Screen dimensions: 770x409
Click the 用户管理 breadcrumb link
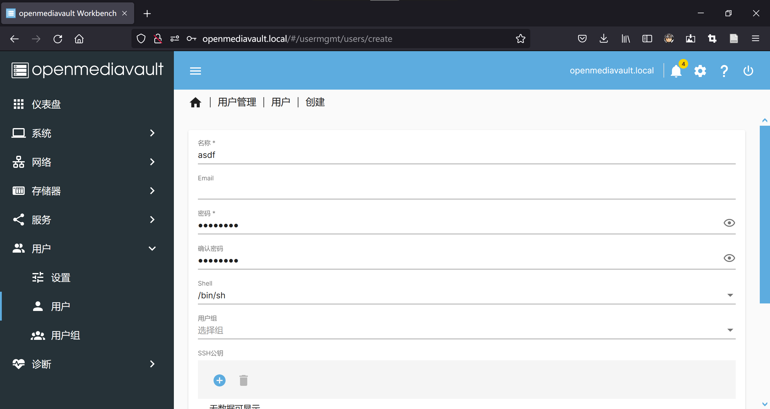pyautogui.click(x=237, y=102)
